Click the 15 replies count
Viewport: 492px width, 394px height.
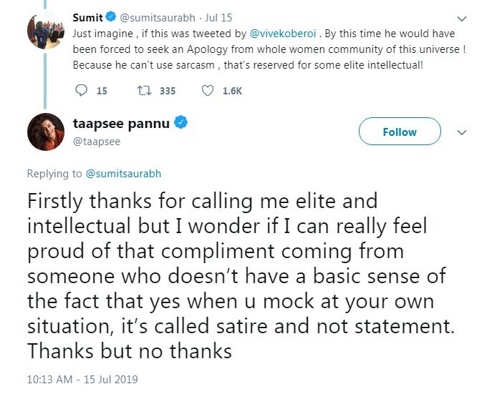coord(102,91)
